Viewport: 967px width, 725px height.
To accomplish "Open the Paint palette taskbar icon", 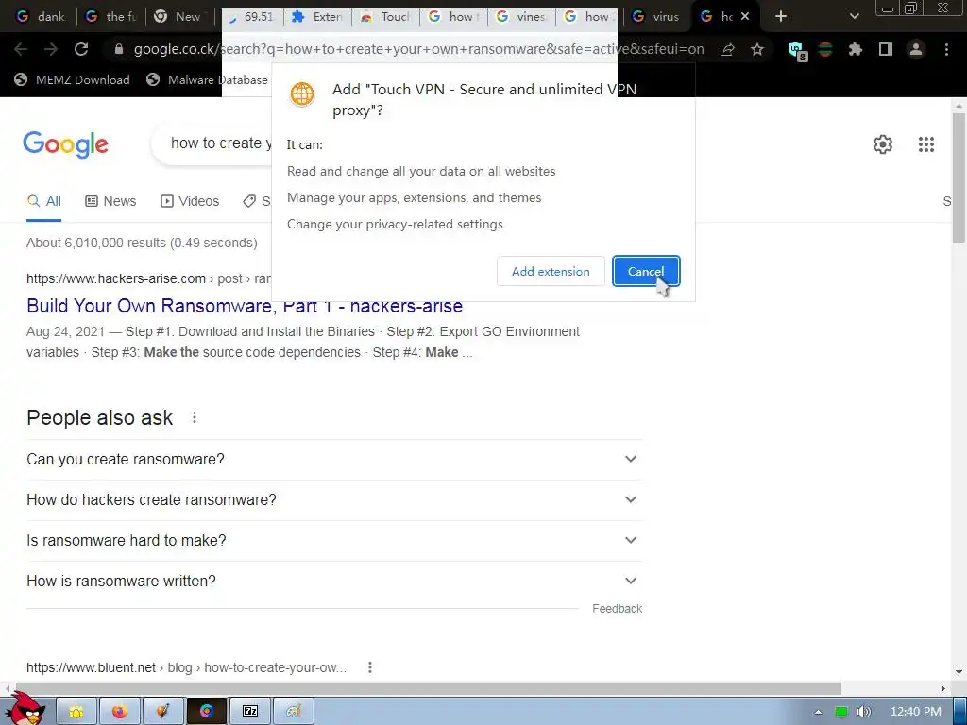I will pyautogui.click(x=294, y=712).
